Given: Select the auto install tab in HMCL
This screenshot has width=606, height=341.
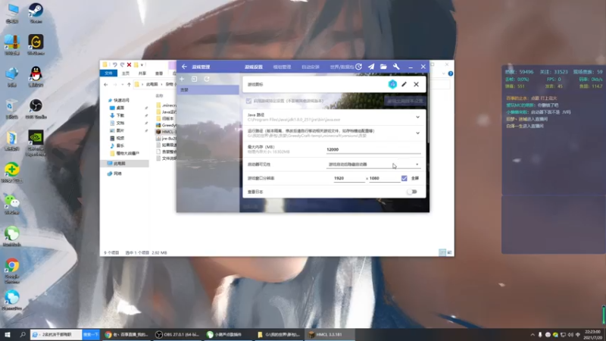Looking at the screenshot, I should pos(311,67).
